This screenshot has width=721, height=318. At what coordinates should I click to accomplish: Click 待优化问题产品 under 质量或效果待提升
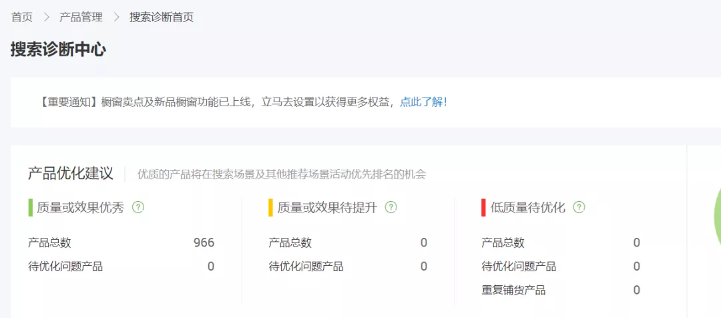(306, 267)
